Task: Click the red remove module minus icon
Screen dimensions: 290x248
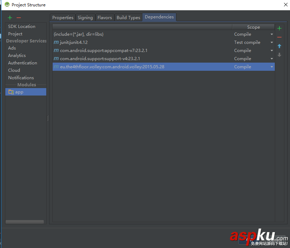Action: 19,18
